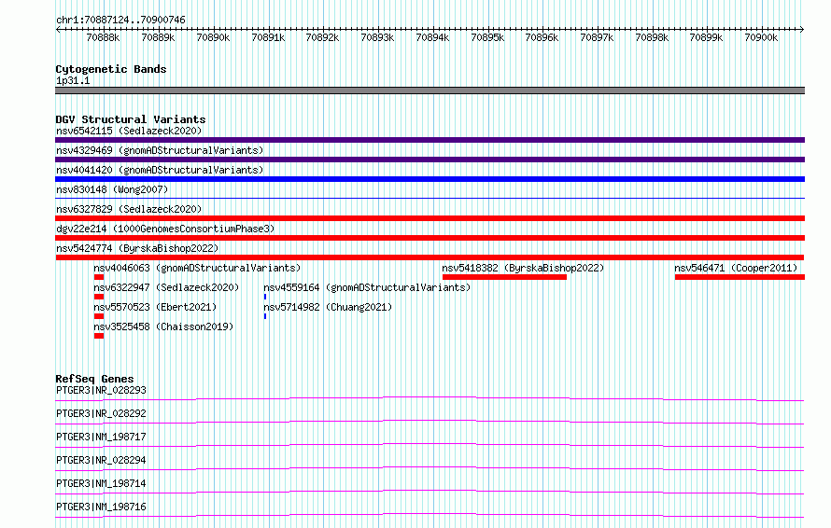
Task: Open dgv22e214 (1000GenomesConsortiumPhase3) label
Action: pos(165,229)
